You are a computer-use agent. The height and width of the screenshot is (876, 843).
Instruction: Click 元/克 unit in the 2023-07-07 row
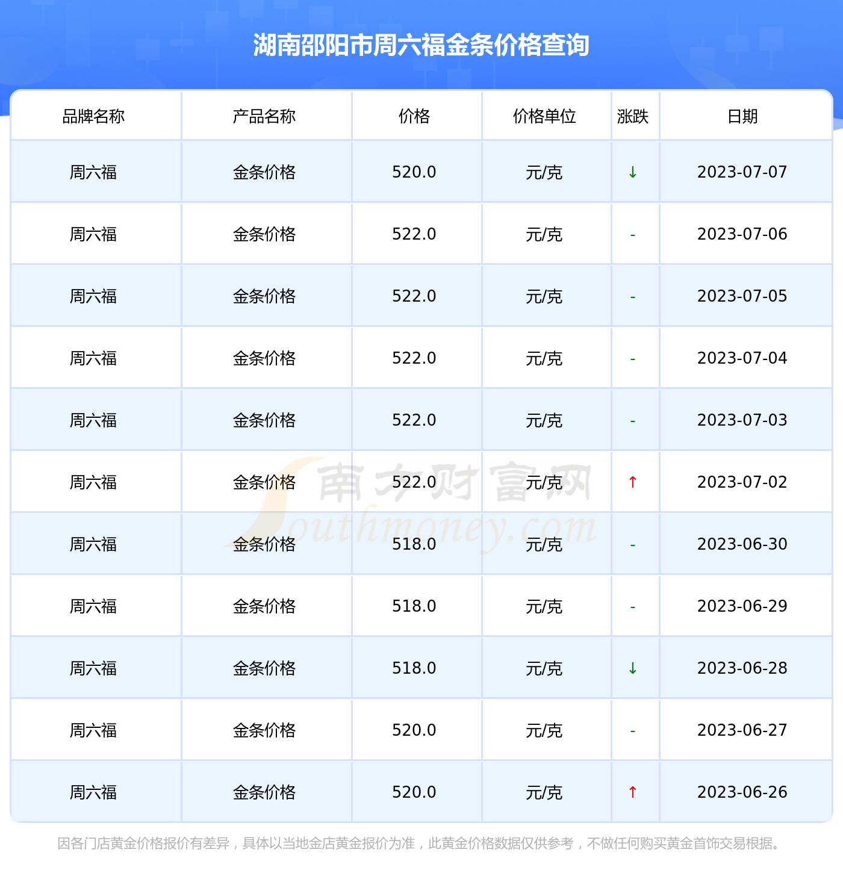click(x=544, y=172)
